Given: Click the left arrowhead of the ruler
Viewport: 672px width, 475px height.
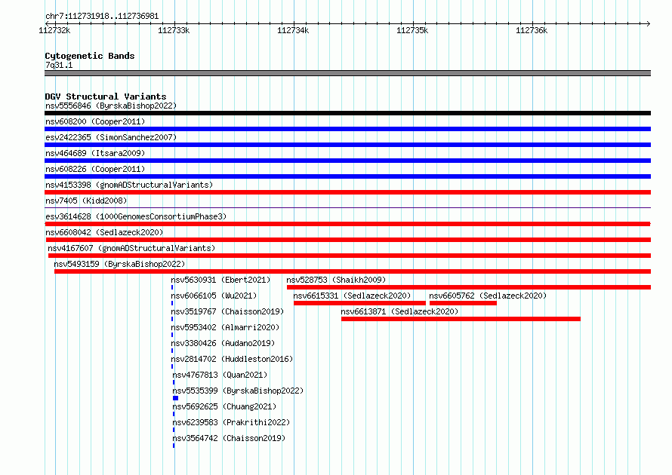Looking at the screenshot, I should 47,23.
